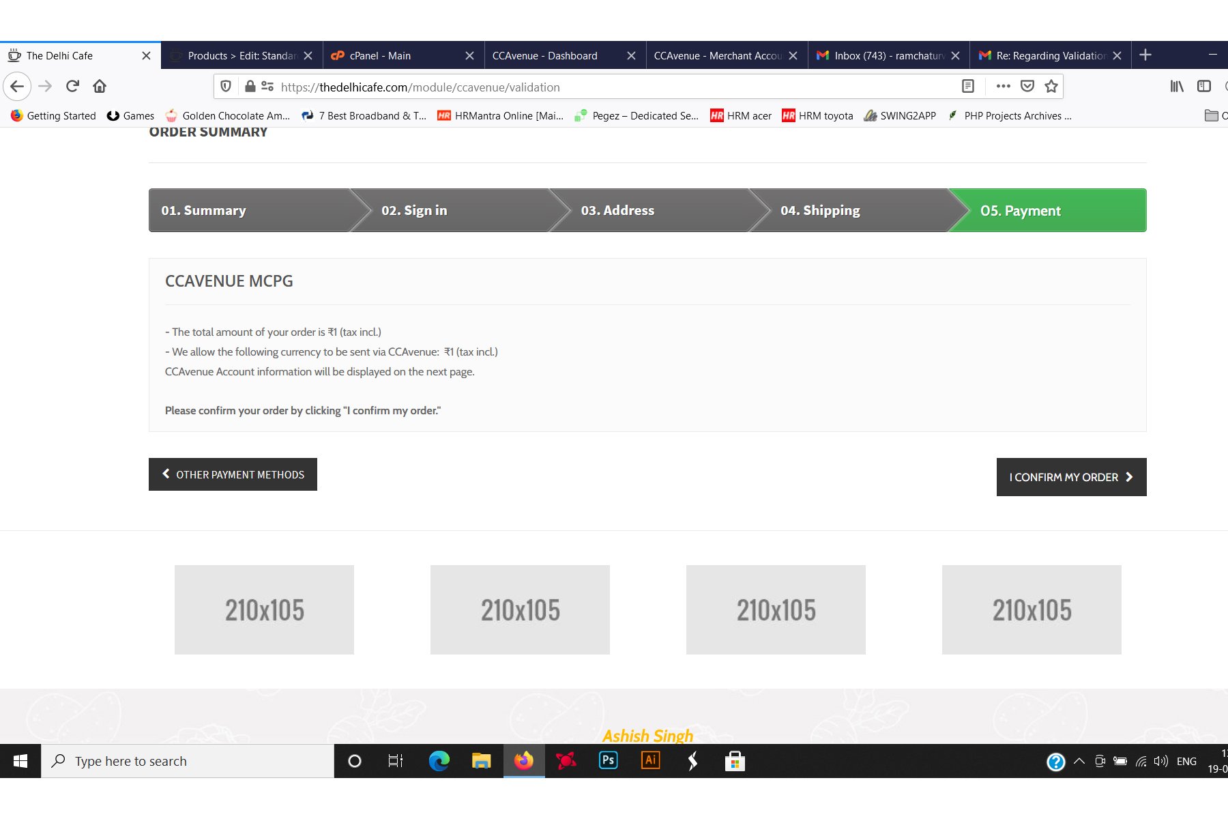Go to step 01. Summary
1228x819 pixels.
point(249,210)
